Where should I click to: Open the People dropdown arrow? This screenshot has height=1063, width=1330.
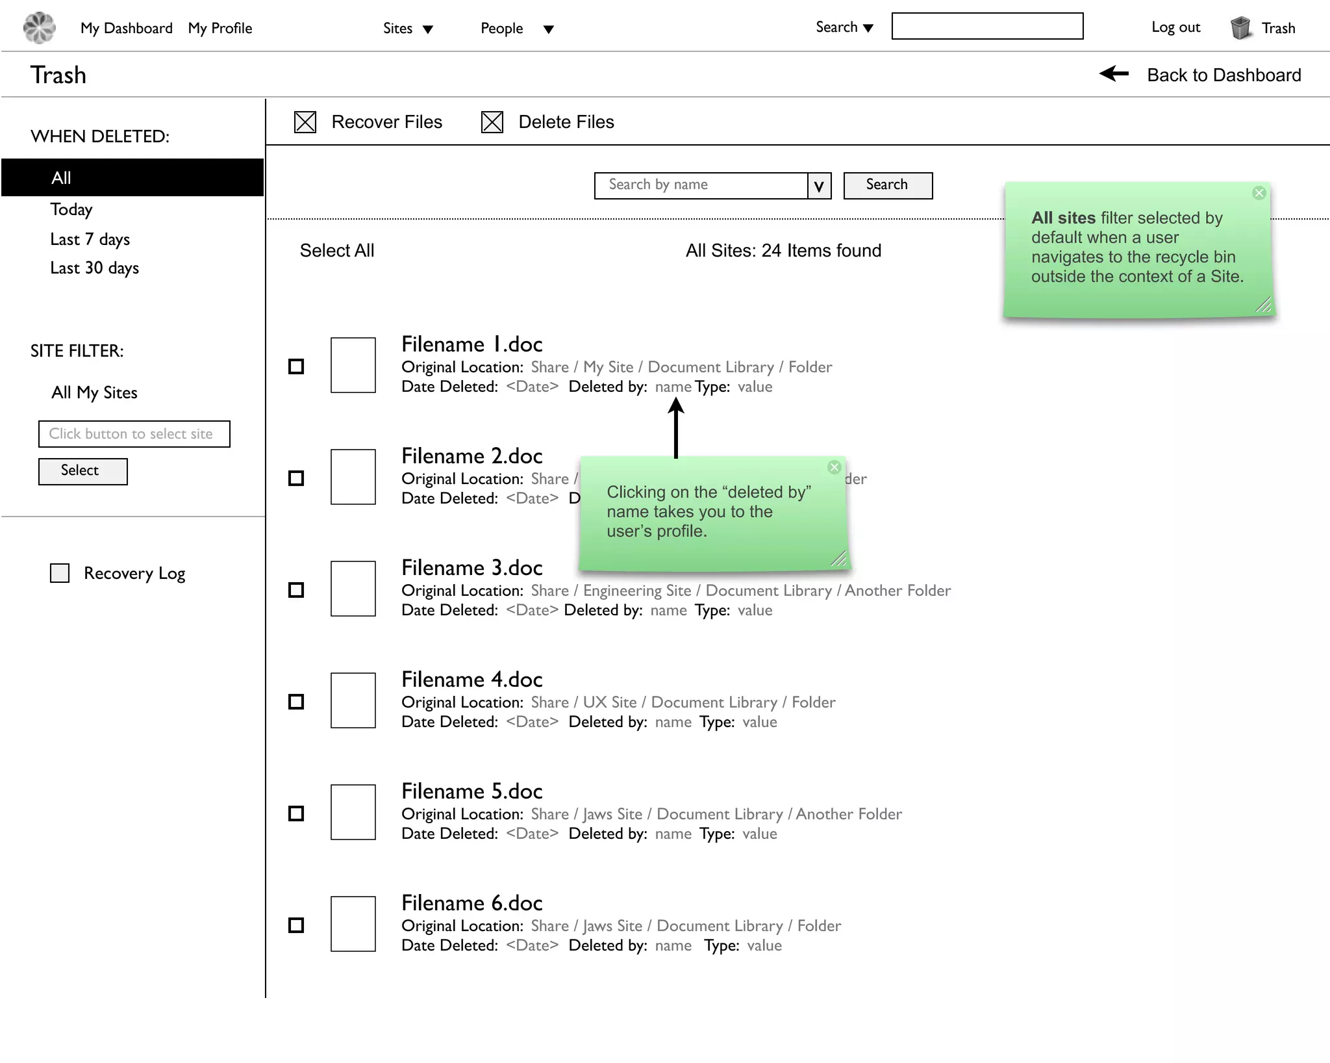pos(549,29)
